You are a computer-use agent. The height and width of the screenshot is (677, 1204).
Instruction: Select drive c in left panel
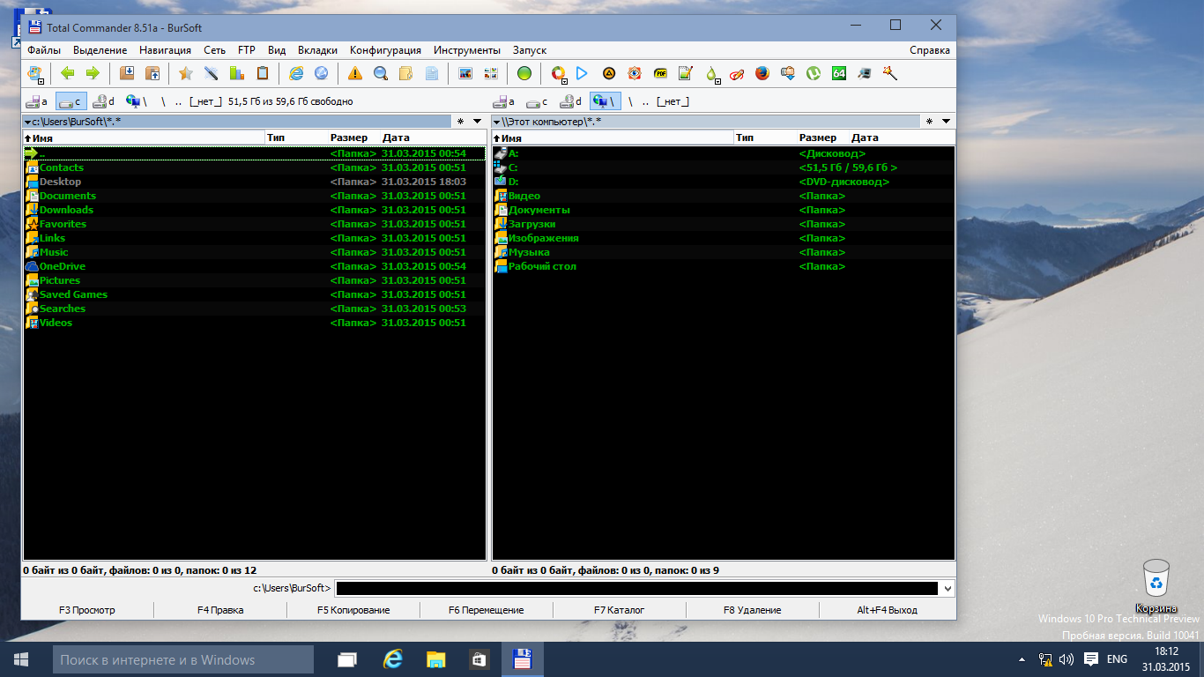(71, 101)
